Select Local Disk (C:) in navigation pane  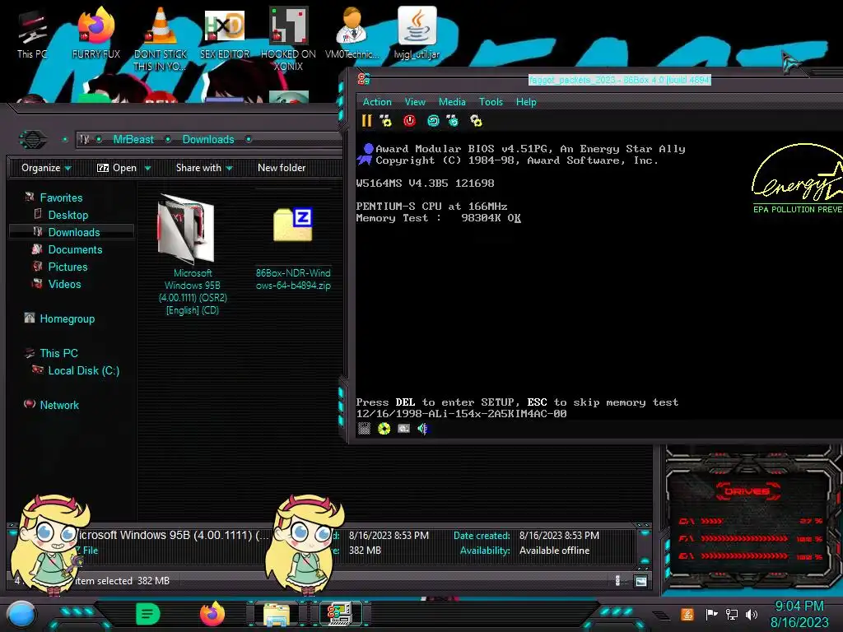tap(83, 370)
